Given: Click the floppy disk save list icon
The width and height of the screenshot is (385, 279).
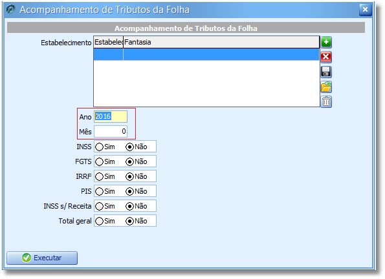Looking at the screenshot, I should tap(326, 72).
